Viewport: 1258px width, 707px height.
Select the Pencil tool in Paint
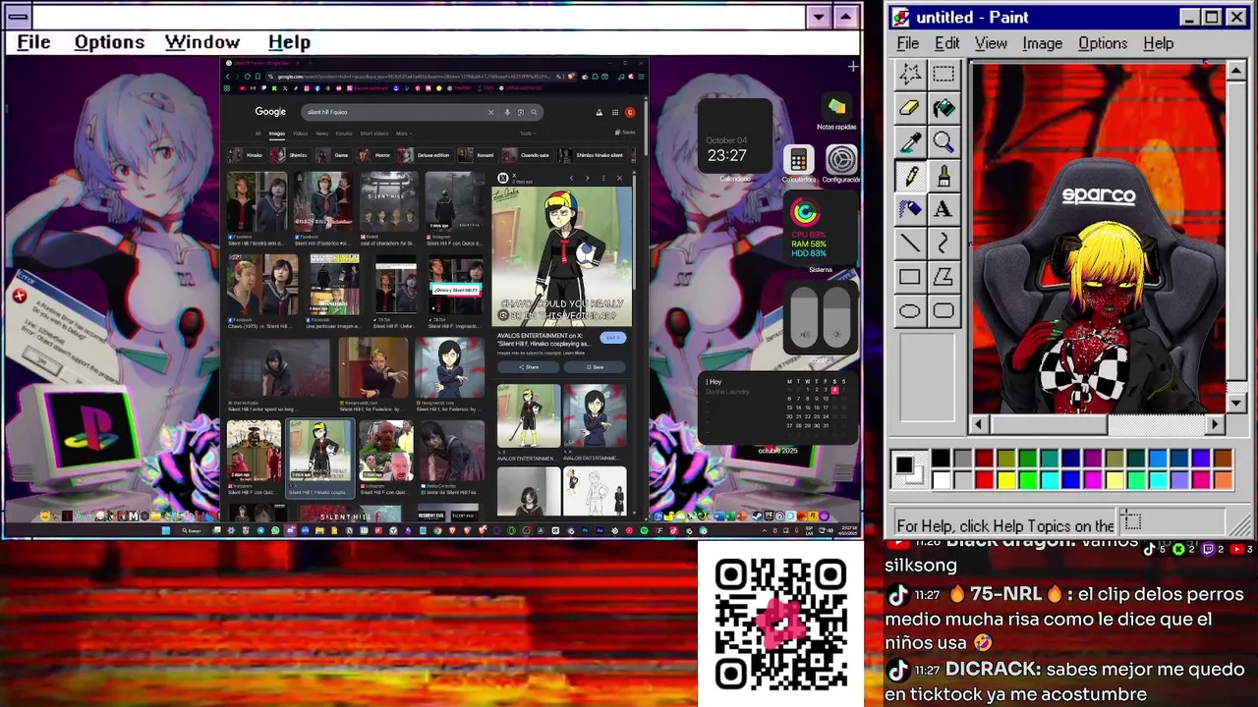[910, 177]
